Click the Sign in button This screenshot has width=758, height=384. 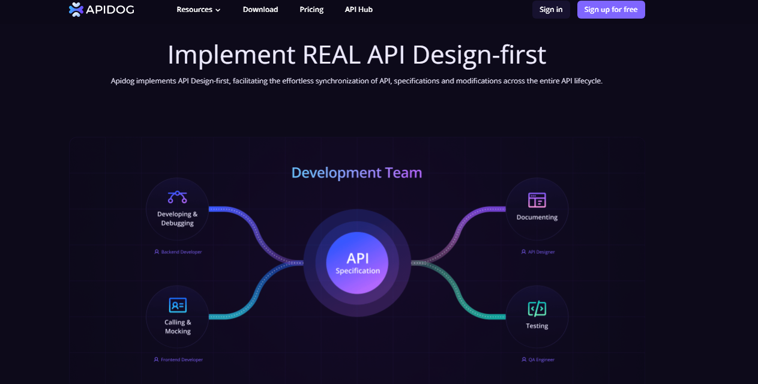551,10
